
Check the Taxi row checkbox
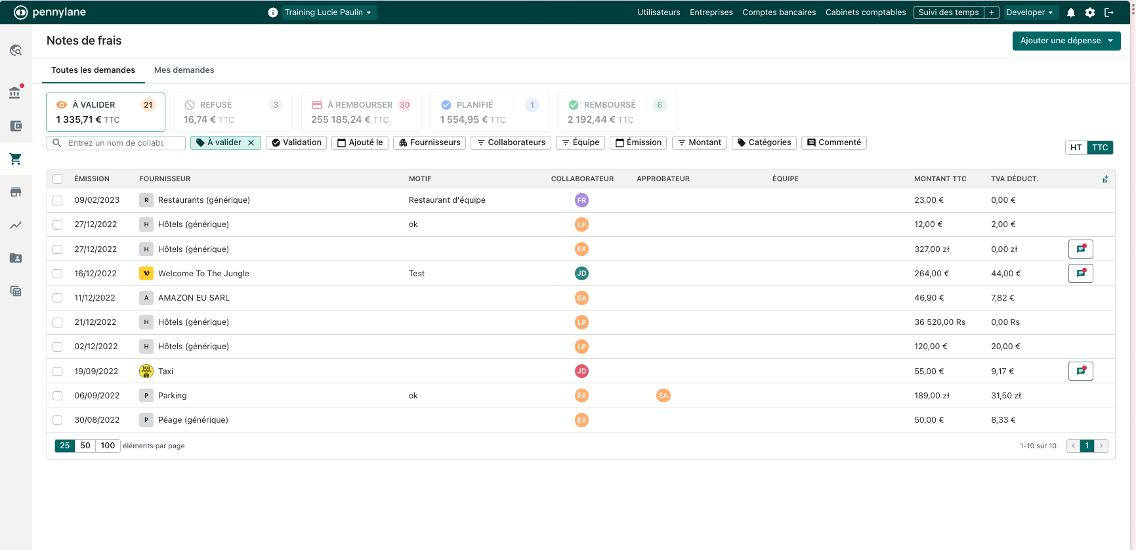pyautogui.click(x=58, y=371)
